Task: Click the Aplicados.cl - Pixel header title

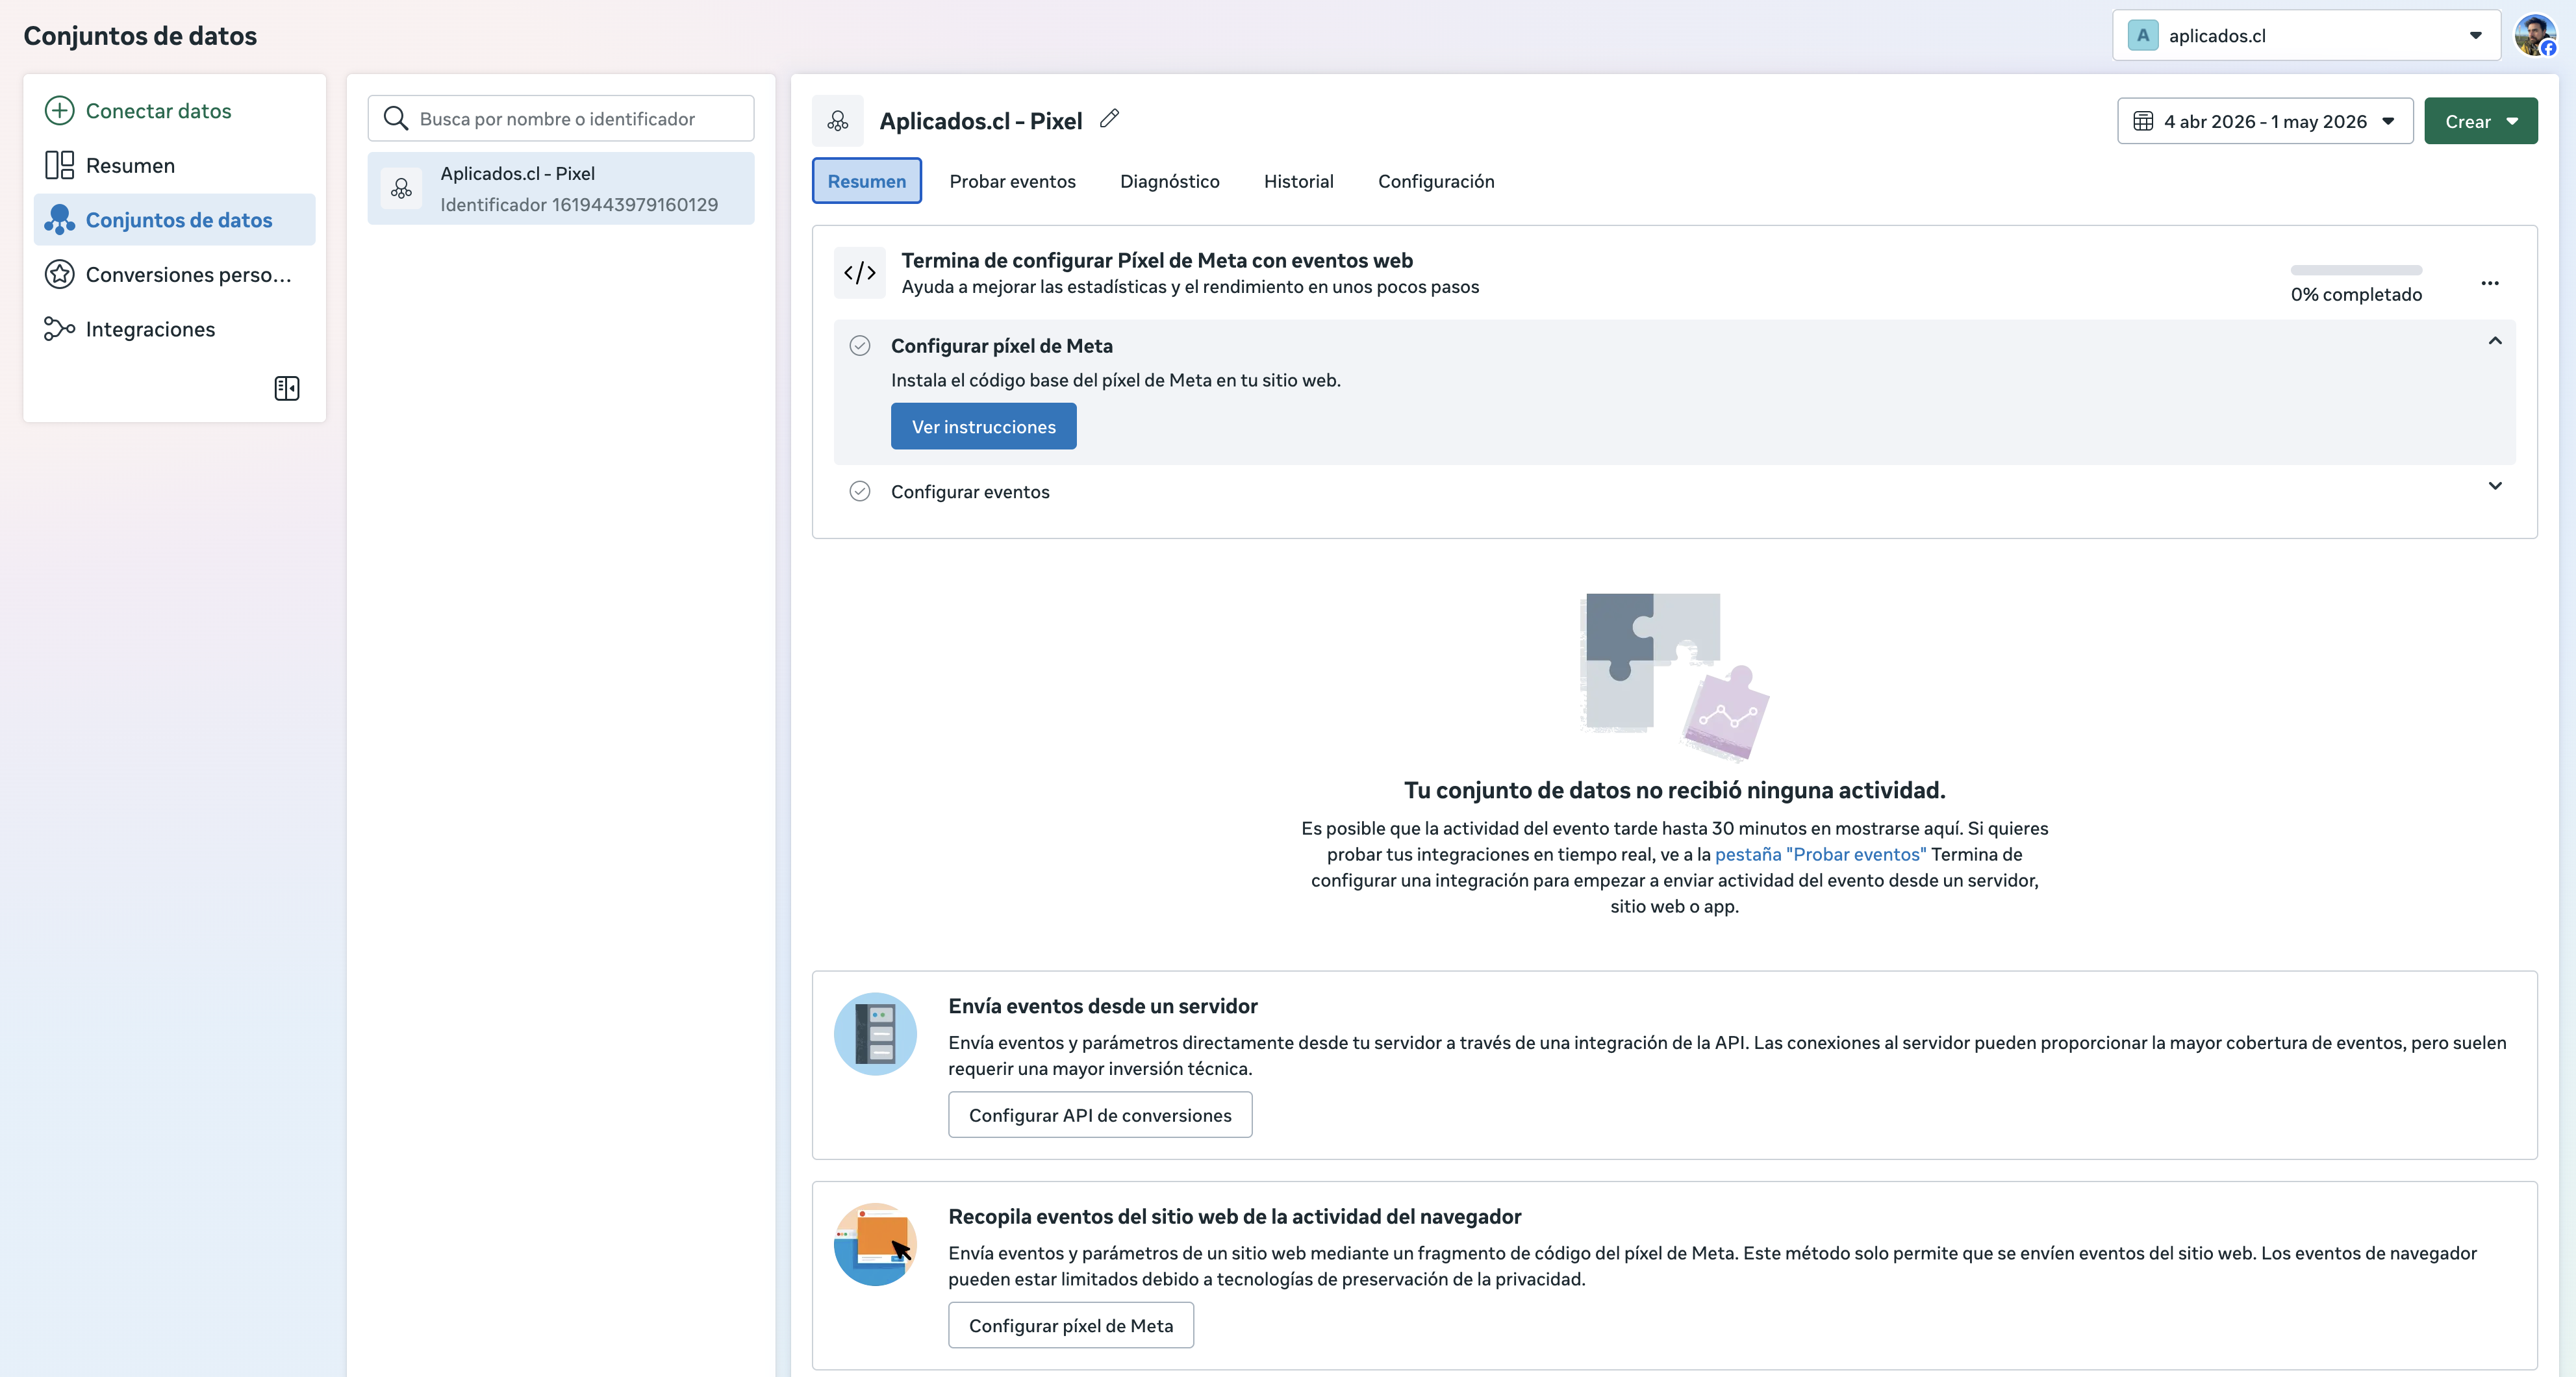Action: pos(981,121)
